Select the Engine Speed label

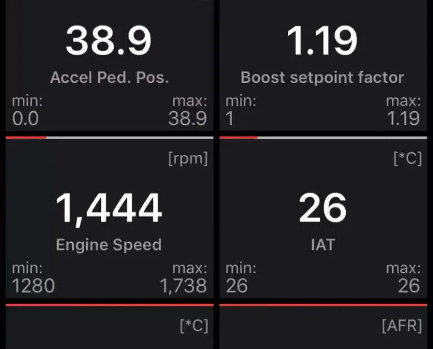tap(109, 244)
